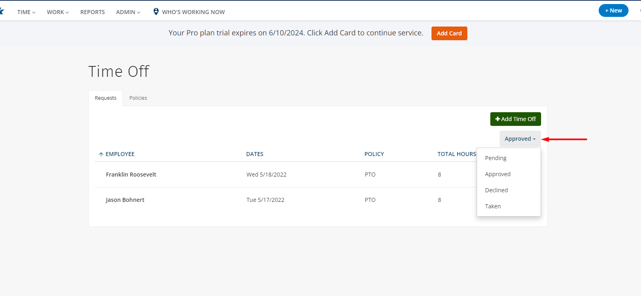Sort by the TOTAL HOURS column header
Screen dimensions: 641x296
click(457, 154)
